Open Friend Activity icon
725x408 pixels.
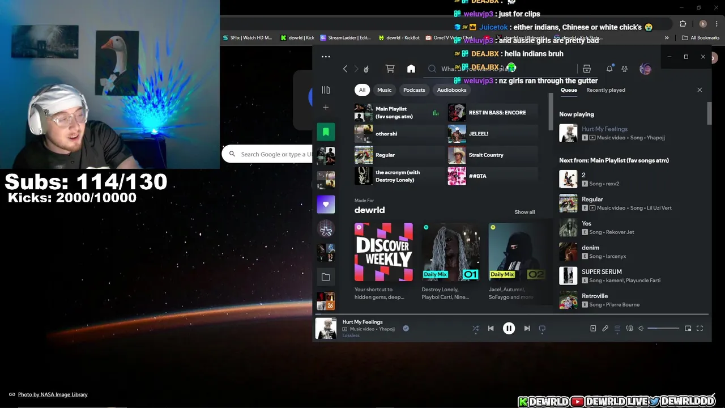(x=624, y=69)
